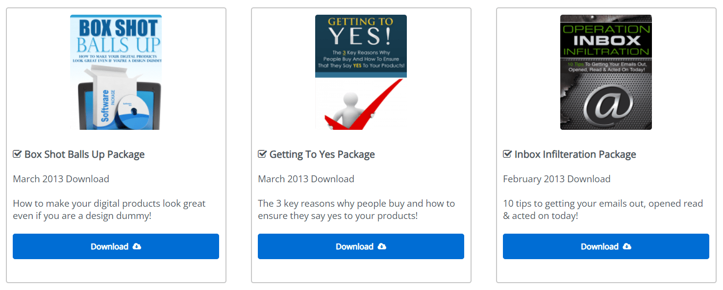Viewport: 723px width, 290px height.
Task: Open the Operation Inbox Infiltration cover image
Action: pos(606,72)
